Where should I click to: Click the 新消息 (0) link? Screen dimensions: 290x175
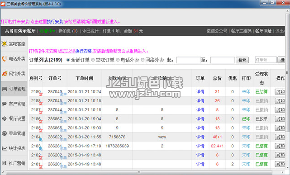coord(68,31)
